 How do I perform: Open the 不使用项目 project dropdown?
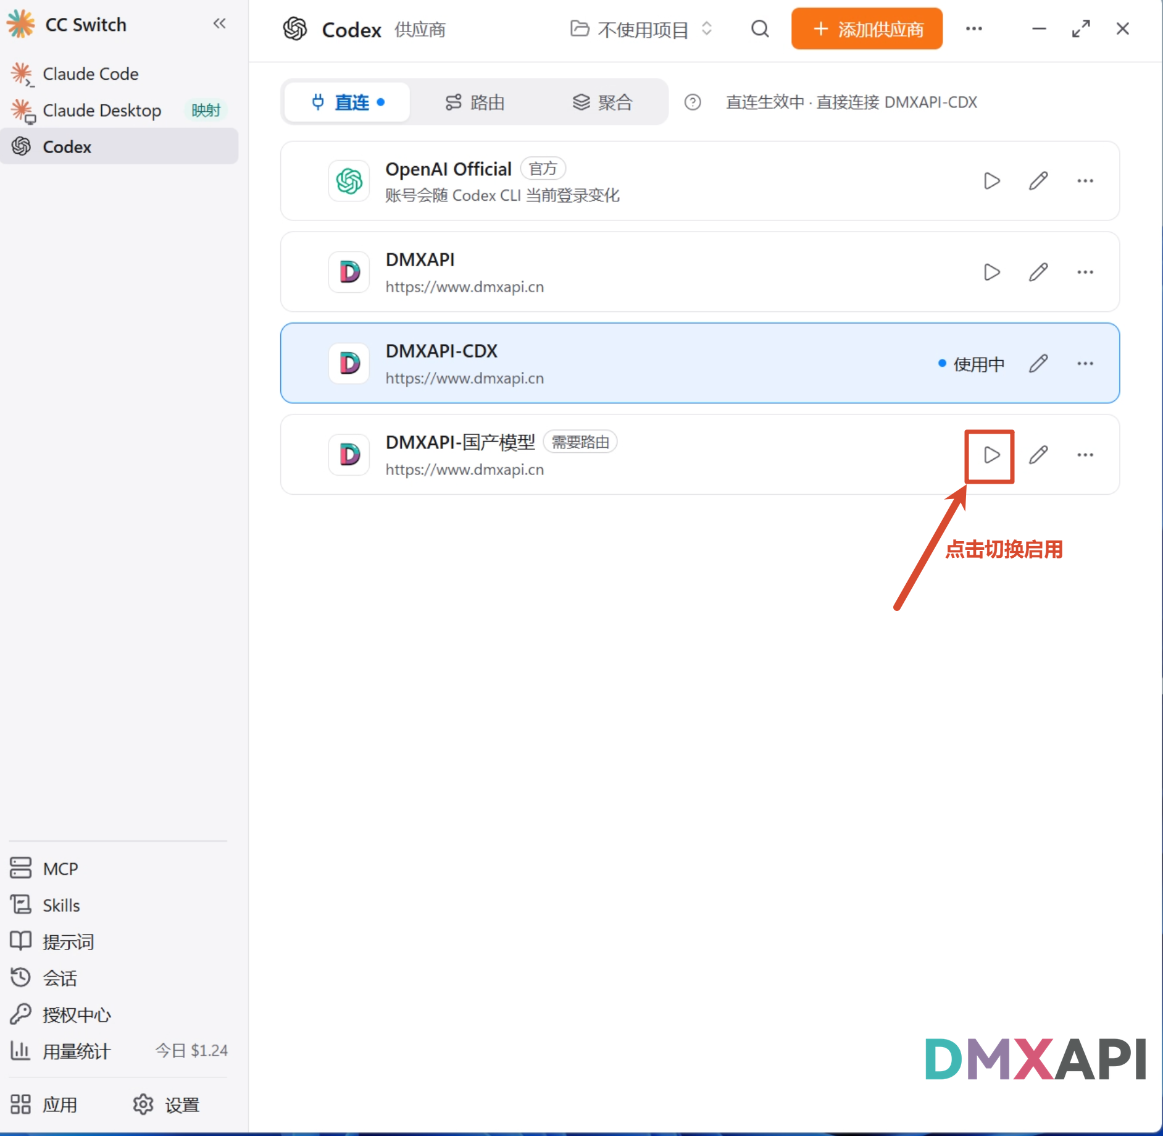[x=642, y=29]
